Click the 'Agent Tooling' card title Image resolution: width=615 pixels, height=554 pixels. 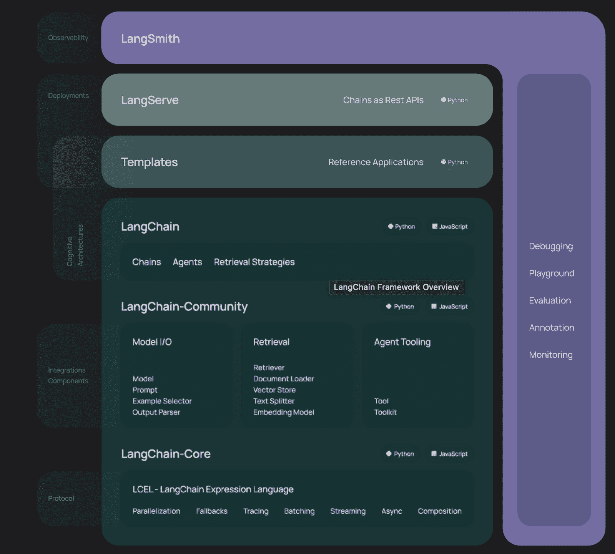click(402, 342)
